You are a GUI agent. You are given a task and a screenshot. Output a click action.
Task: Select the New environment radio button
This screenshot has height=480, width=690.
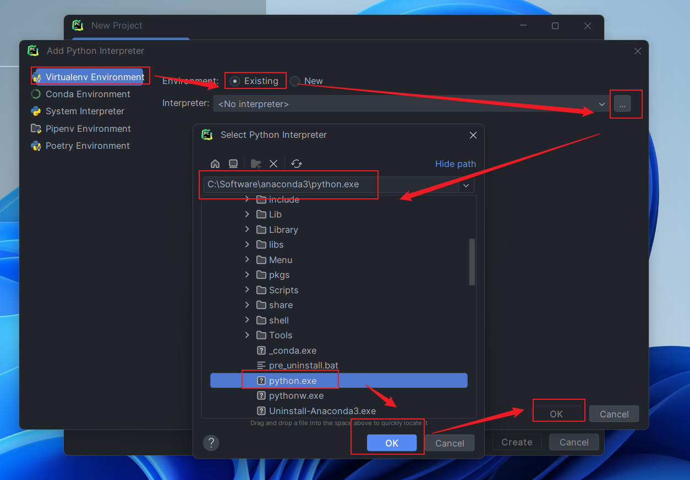coord(295,81)
